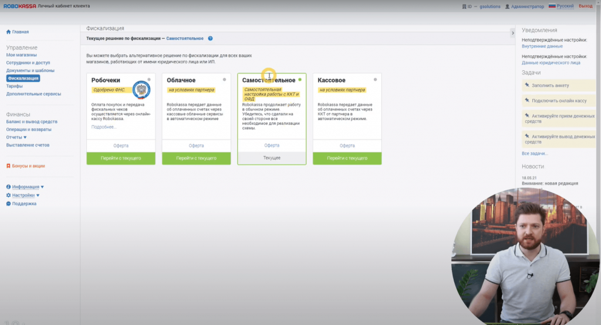Open Данные юридического лица link
Image resolution: width=601 pixels, height=325 pixels.
pyautogui.click(x=551, y=63)
